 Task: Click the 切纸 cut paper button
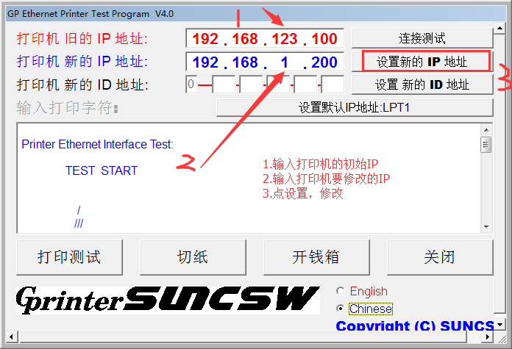(193, 257)
